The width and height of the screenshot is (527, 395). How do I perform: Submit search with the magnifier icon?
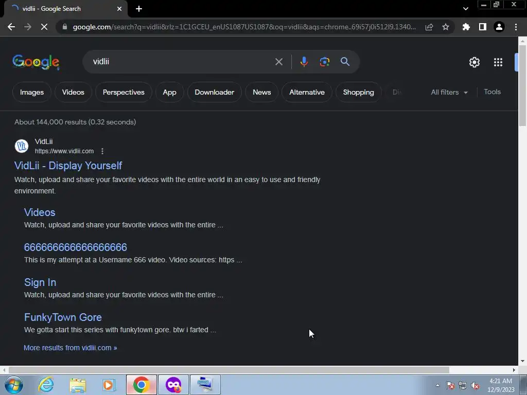point(345,62)
